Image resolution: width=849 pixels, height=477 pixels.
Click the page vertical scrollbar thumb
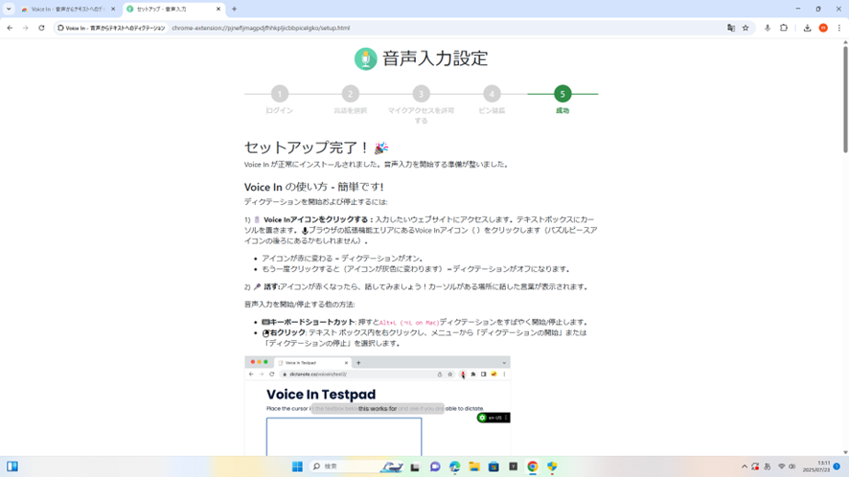844,99
